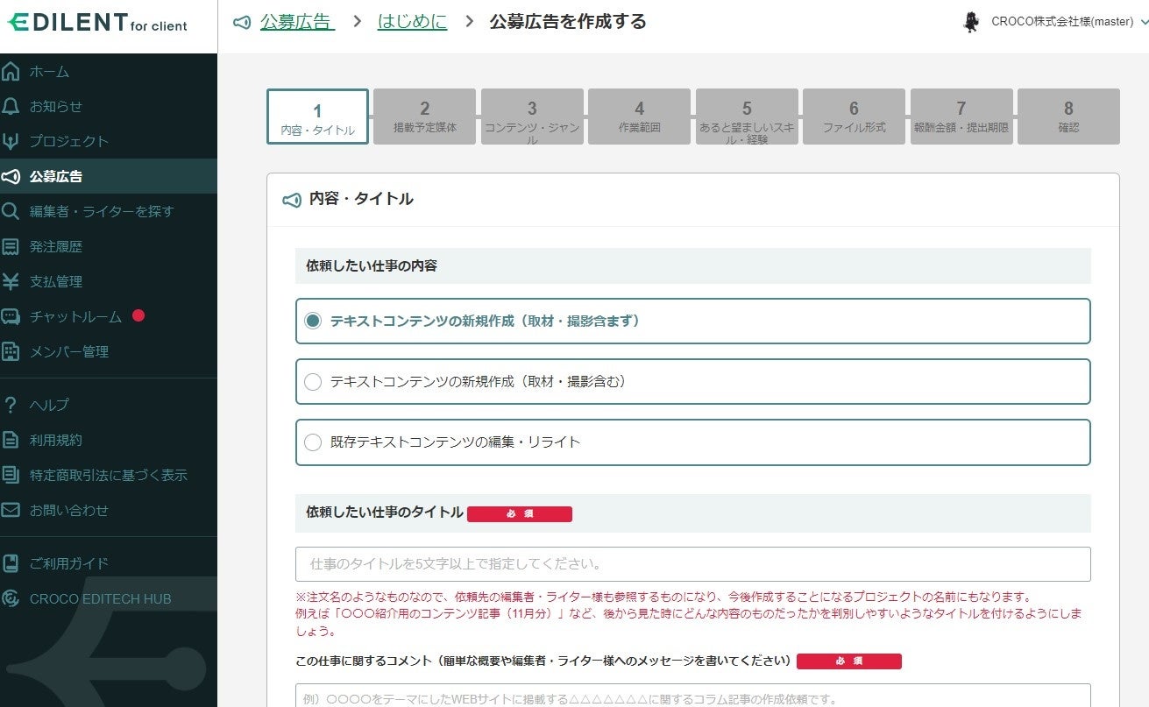Go to step 2 掲載予定媒体 tab
This screenshot has height=707, width=1149.
[425, 117]
